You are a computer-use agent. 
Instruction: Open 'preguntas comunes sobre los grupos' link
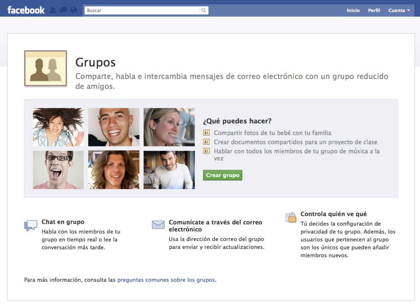click(x=166, y=280)
